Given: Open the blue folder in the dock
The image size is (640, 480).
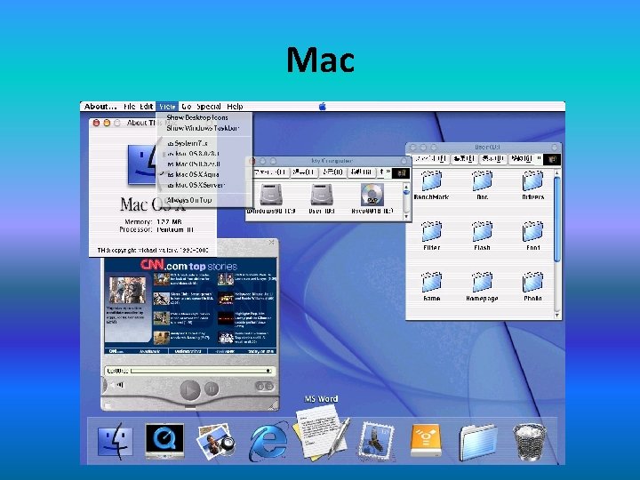Looking at the screenshot, I should click(x=478, y=443).
